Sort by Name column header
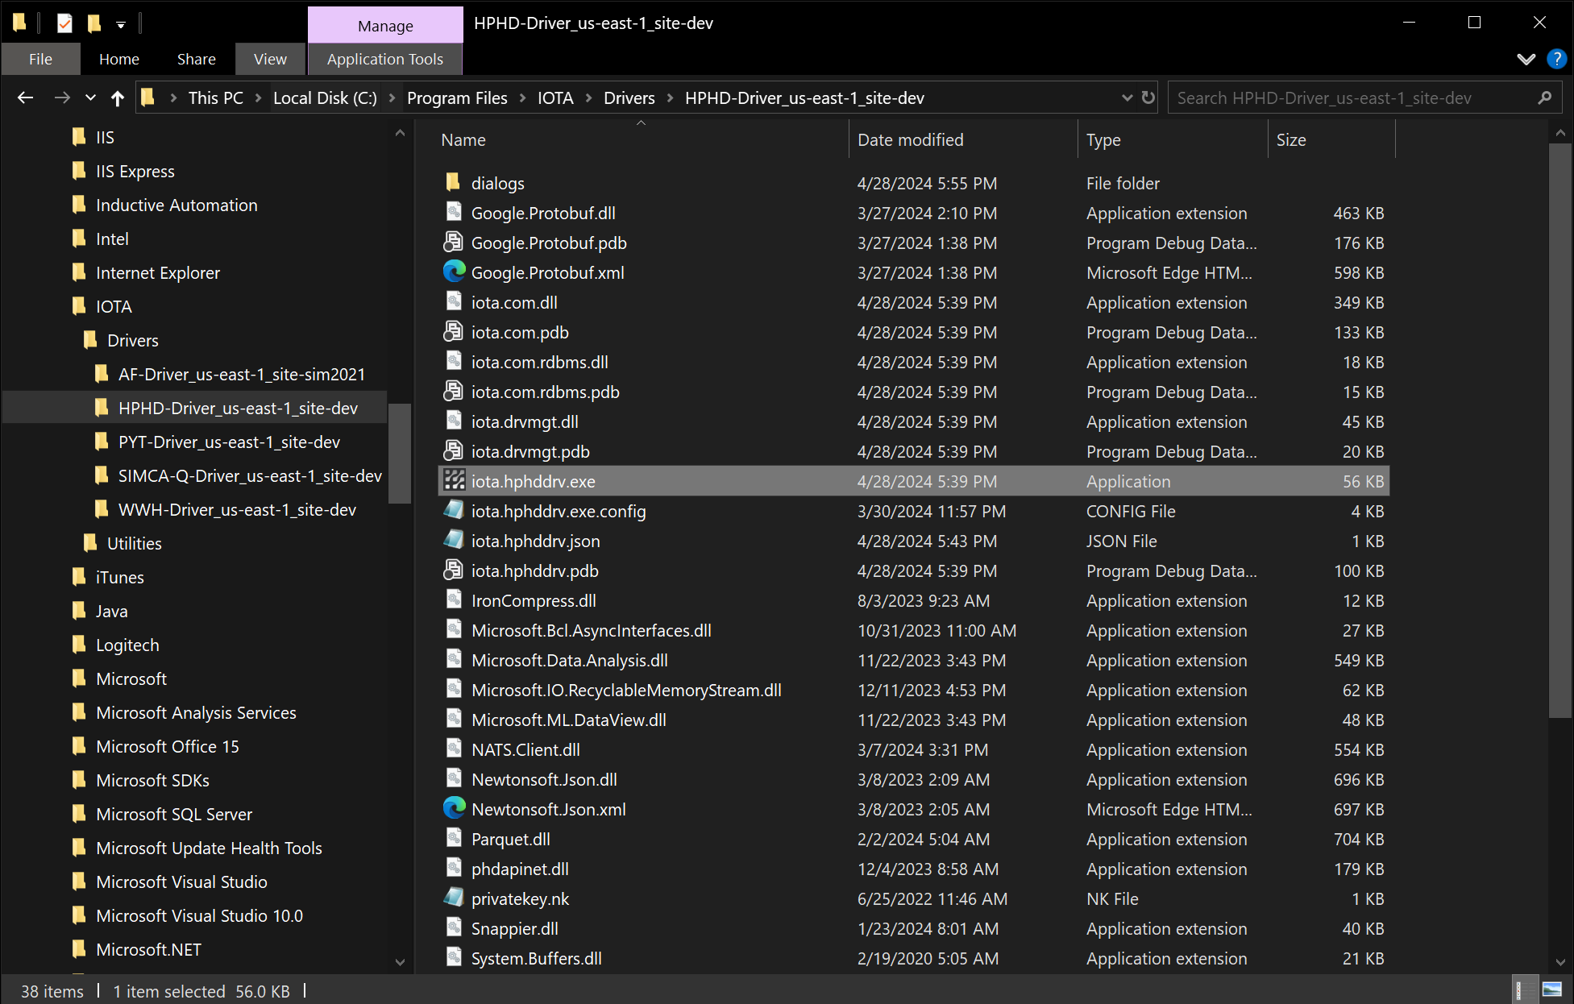Image resolution: width=1574 pixels, height=1004 pixels. pos(642,139)
